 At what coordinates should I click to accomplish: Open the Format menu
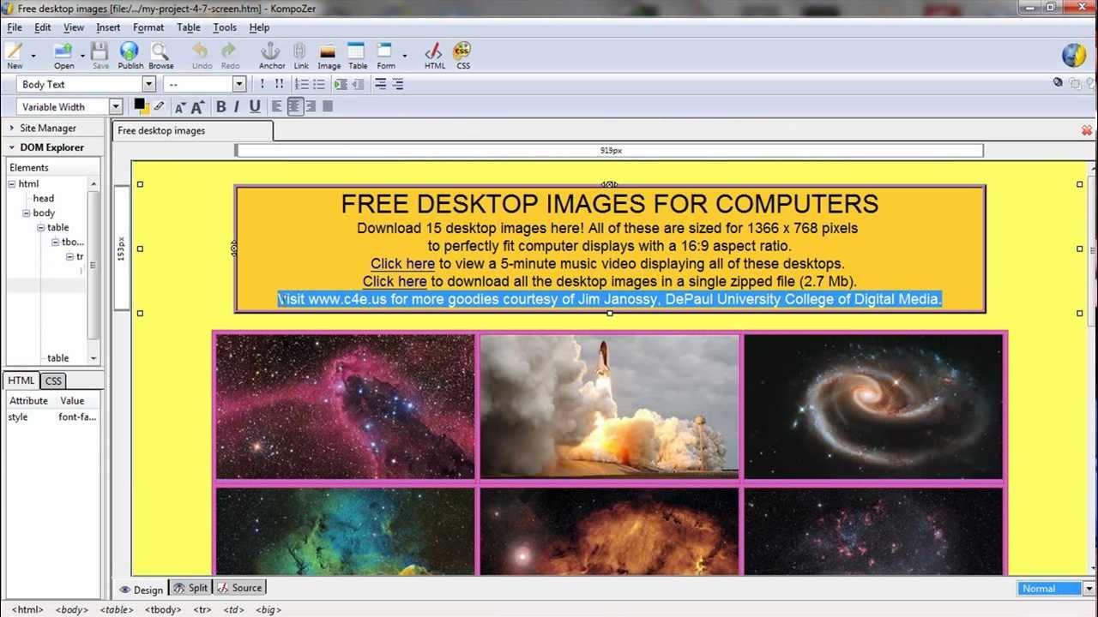(x=148, y=27)
